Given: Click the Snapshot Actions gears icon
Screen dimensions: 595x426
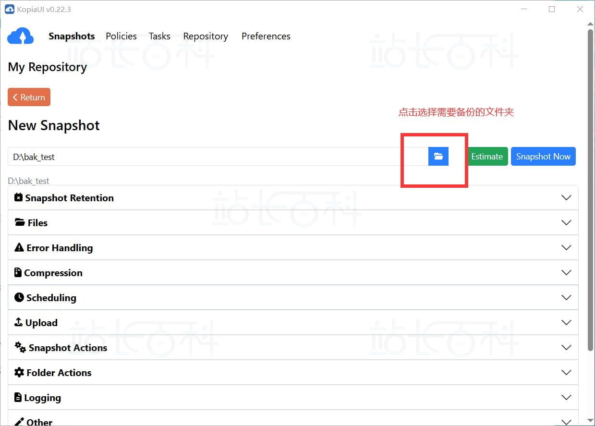Looking at the screenshot, I should [20, 347].
